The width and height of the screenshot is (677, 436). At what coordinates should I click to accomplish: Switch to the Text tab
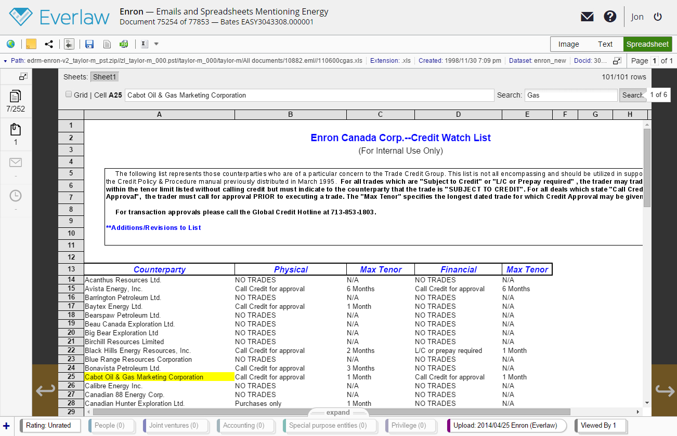pyautogui.click(x=606, y=44)
